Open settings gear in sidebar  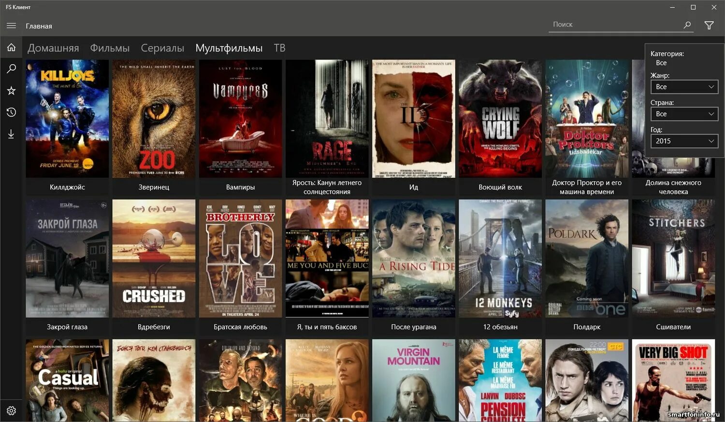click(x=11, y=411)
